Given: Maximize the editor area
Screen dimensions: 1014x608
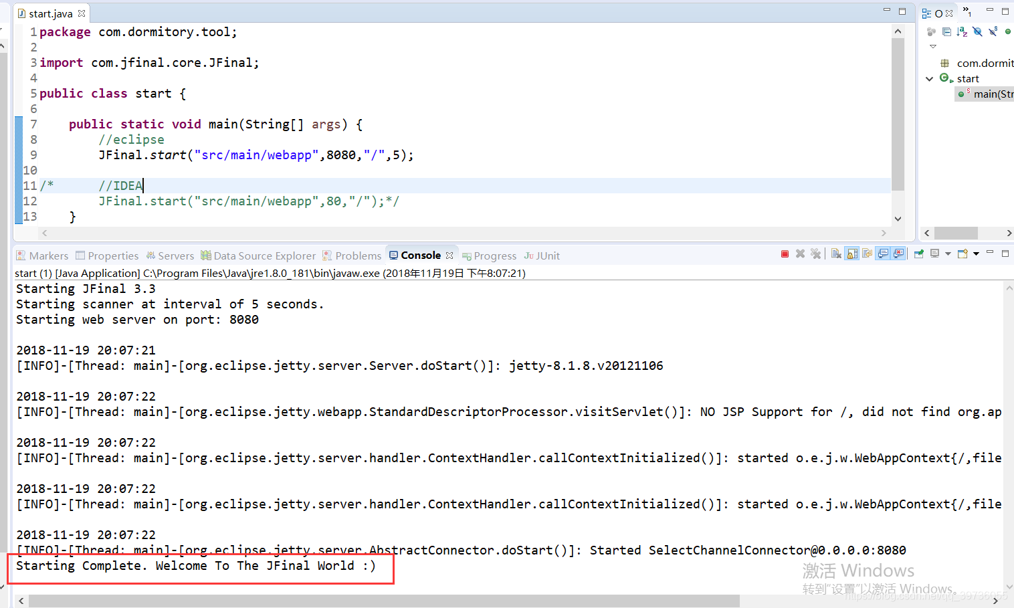Looking at the screenshot, I should click(x=902, y=11).
